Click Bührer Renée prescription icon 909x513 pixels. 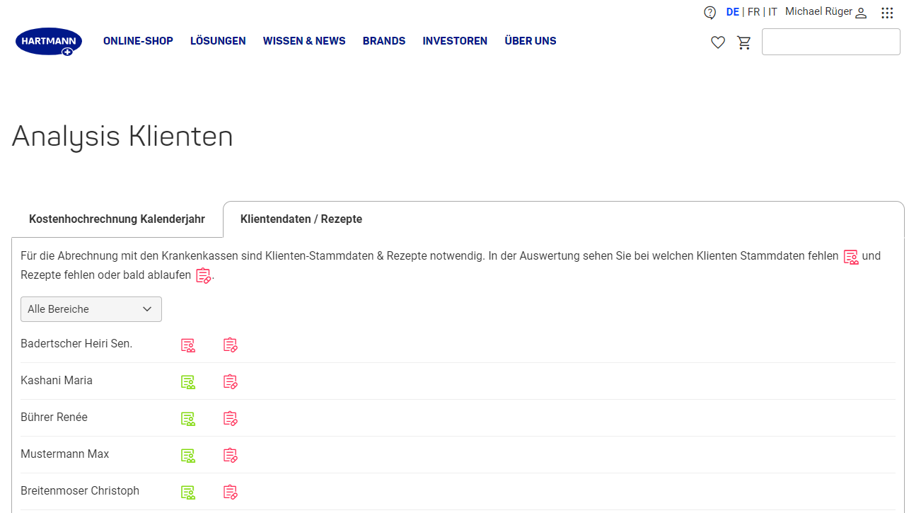[230, 419]
